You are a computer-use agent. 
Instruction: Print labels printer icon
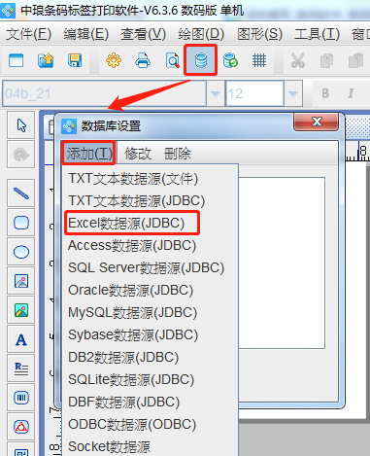coord(143,60)
